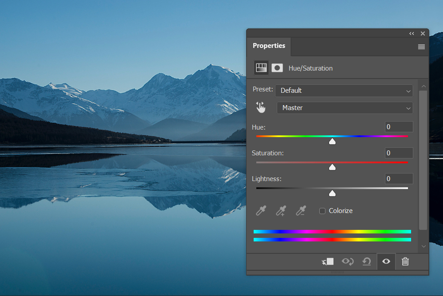Collapse the panel with double arrows

(x=412, y=34)
